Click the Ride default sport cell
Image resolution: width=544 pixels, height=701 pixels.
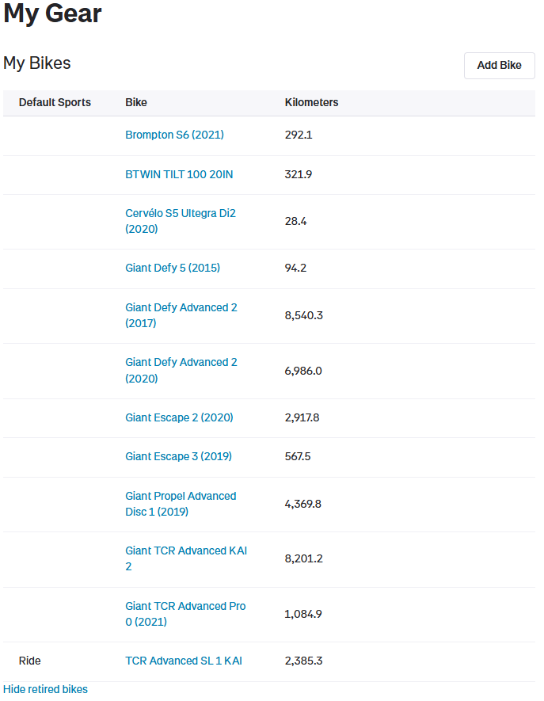point(29,661)
